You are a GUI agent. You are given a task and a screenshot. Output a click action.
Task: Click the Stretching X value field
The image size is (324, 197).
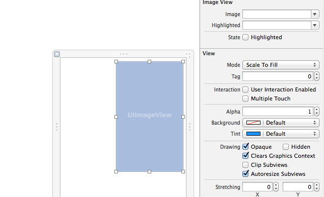pyautogui.click(x=257, y=187)
